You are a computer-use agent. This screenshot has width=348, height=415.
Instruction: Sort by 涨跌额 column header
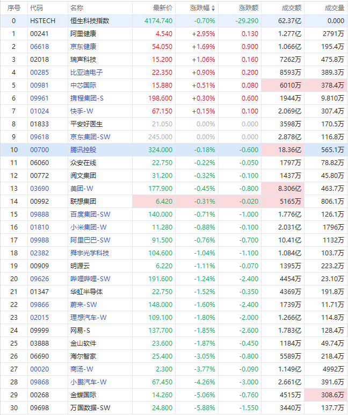point(249,8)
